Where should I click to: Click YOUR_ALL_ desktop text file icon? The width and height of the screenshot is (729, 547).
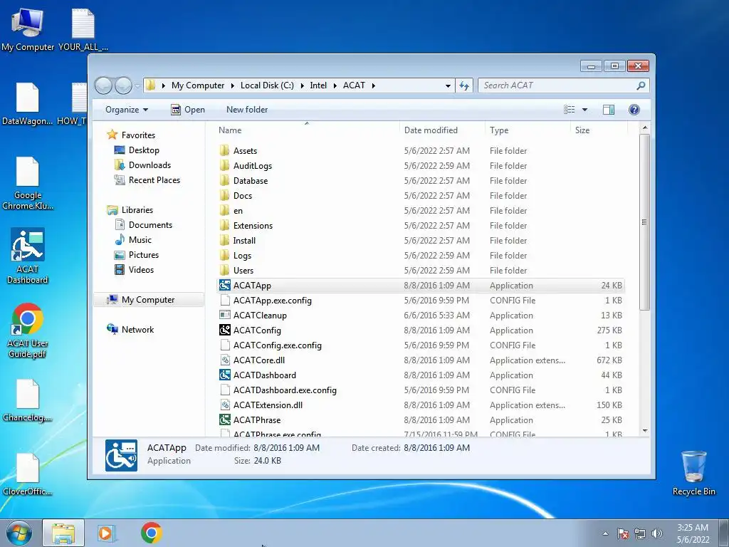point(83,28)
